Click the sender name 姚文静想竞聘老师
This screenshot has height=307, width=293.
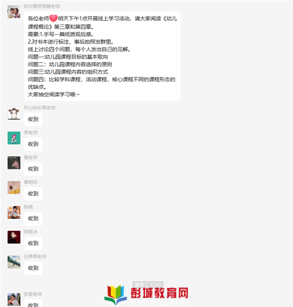(x=42, y=6)
